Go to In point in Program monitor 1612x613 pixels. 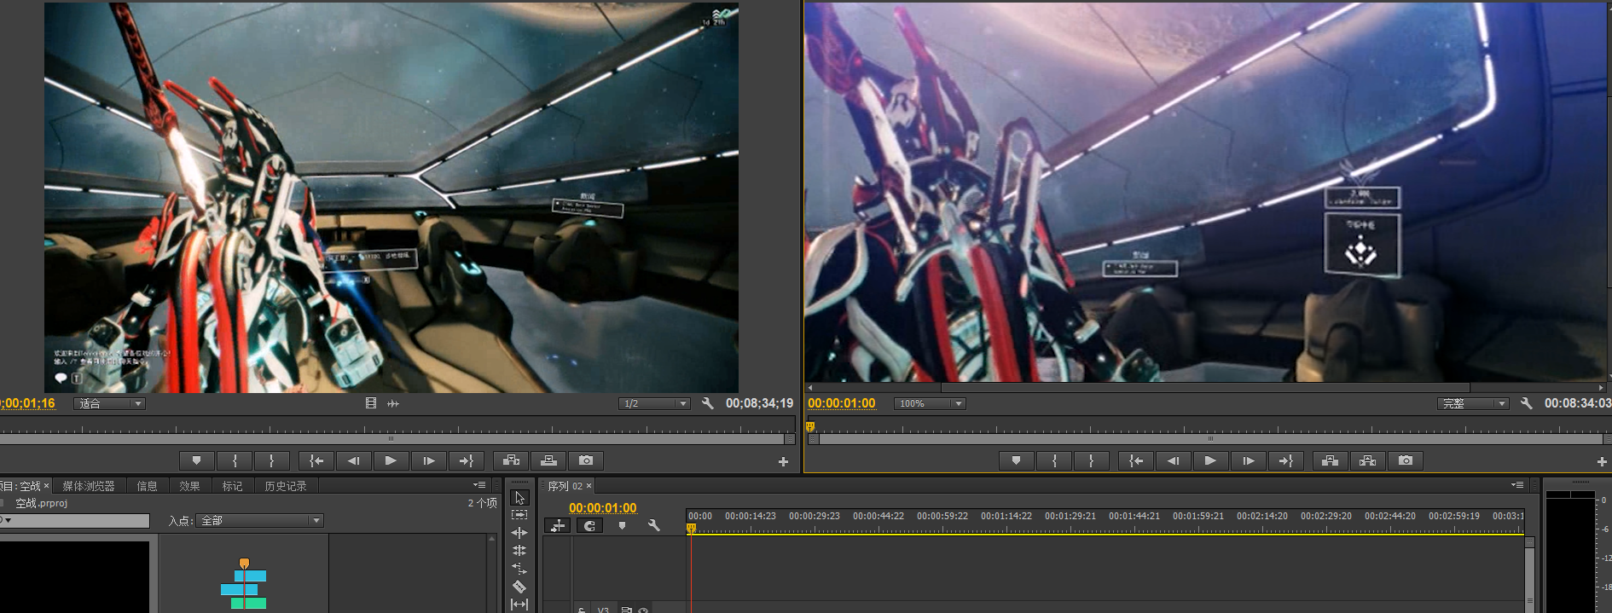pyautogui.click(x=1136, y=460)
